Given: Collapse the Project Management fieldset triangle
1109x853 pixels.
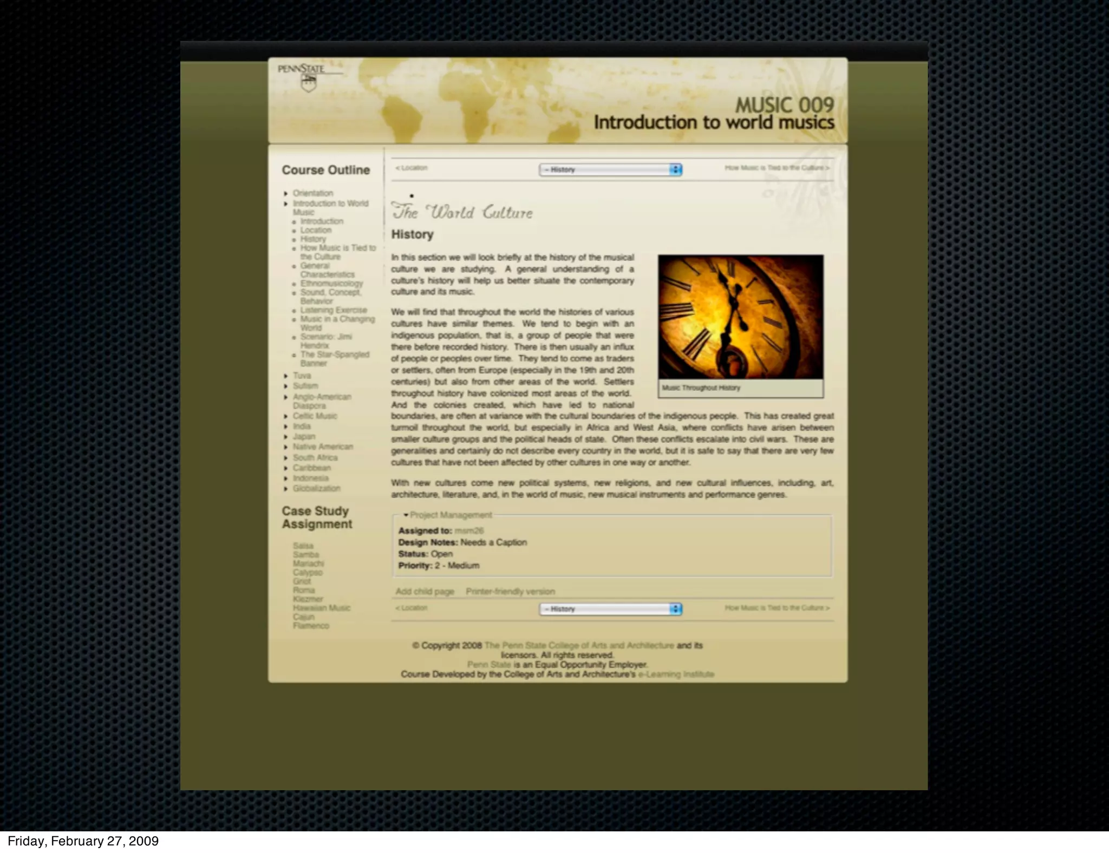Looking at the screenshot, I should pyautogui.click(x=406, y=515).
